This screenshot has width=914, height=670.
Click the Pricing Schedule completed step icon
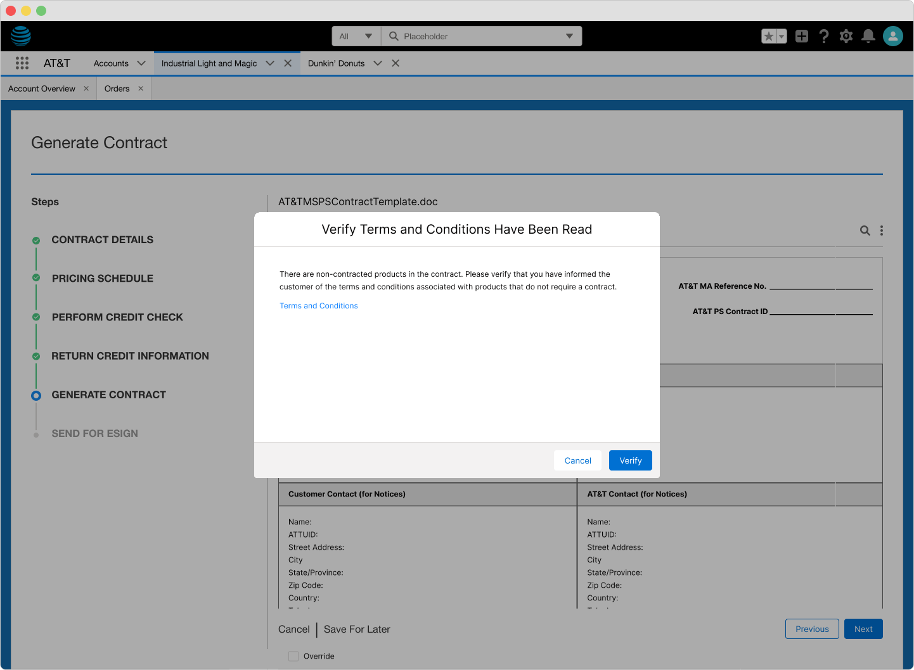[36, 278]
